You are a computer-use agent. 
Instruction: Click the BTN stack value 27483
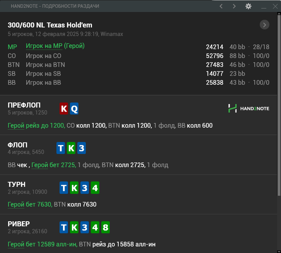[x=214, y=65]
